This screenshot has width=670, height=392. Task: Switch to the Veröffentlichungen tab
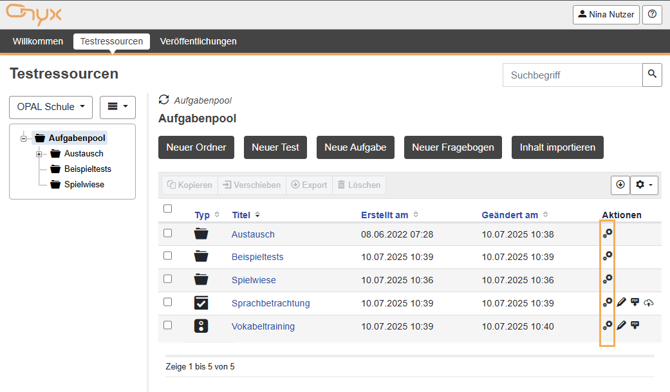[198, 41]
